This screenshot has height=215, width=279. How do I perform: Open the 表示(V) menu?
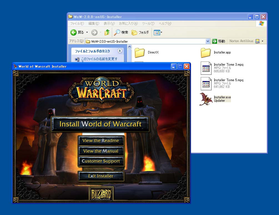(109, 24)
